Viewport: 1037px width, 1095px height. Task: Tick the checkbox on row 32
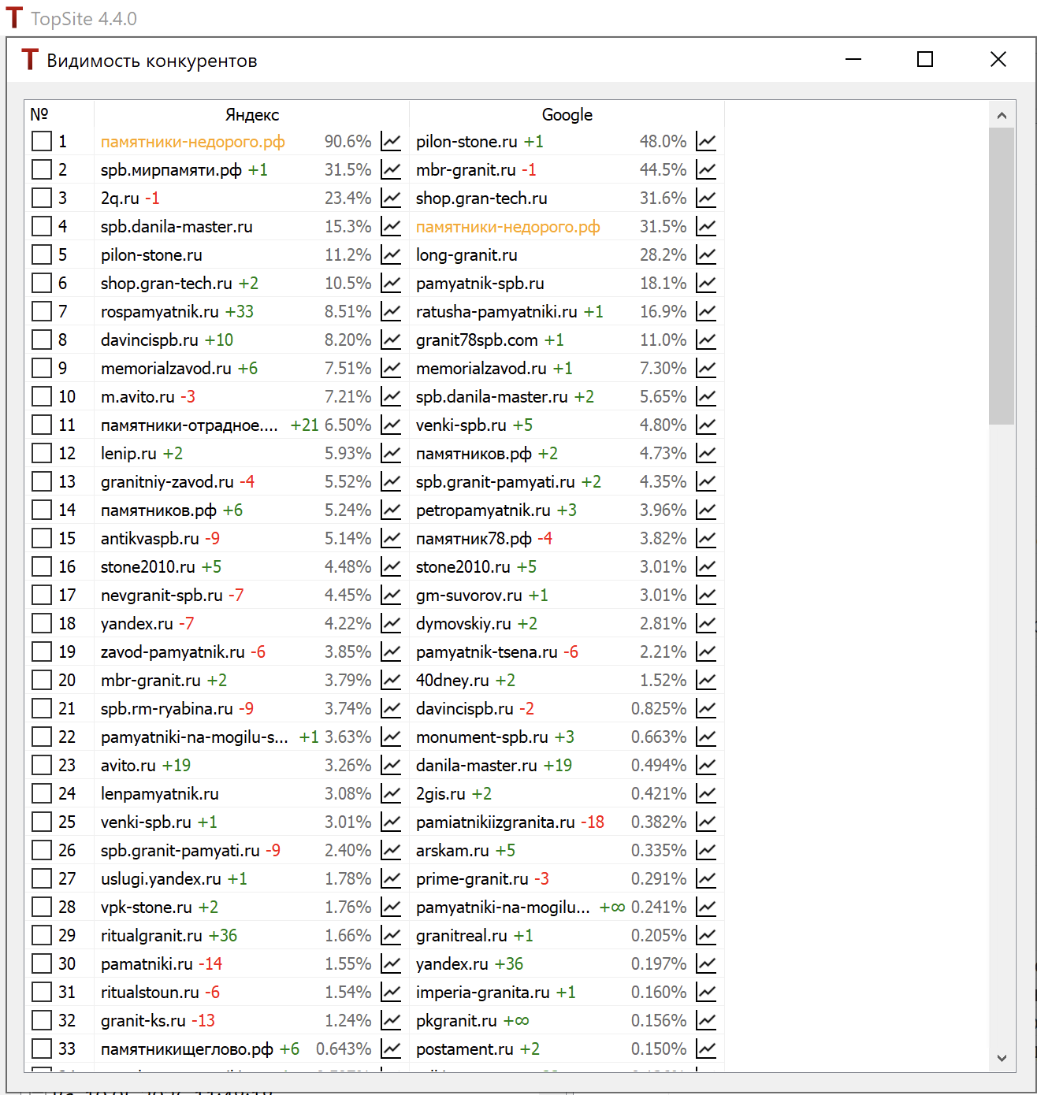click(x=42, y=1021)
